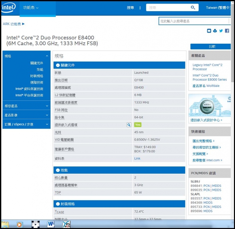235x229 pixels.
Task: Collapse 封裝規格 section with minus icon
Action: tap(58, 204)
